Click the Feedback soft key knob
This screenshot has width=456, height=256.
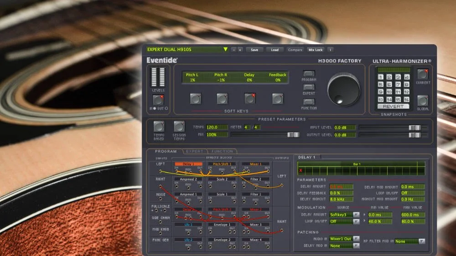pyautogui.click(x=277, y=99)
